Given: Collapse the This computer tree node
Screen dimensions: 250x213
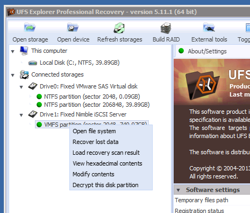Looking at the screenshot, I should (x=13, y=52).
